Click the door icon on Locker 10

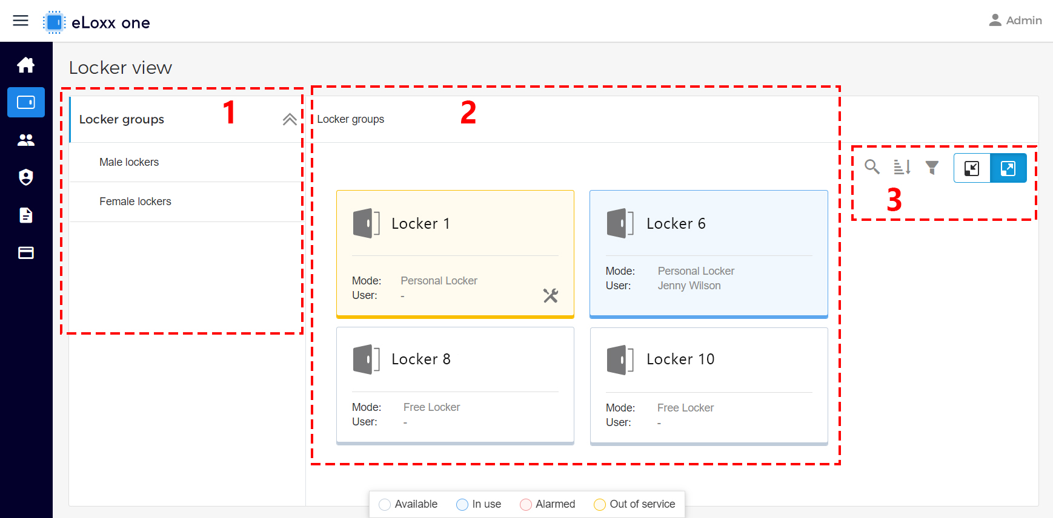(620, 360)
